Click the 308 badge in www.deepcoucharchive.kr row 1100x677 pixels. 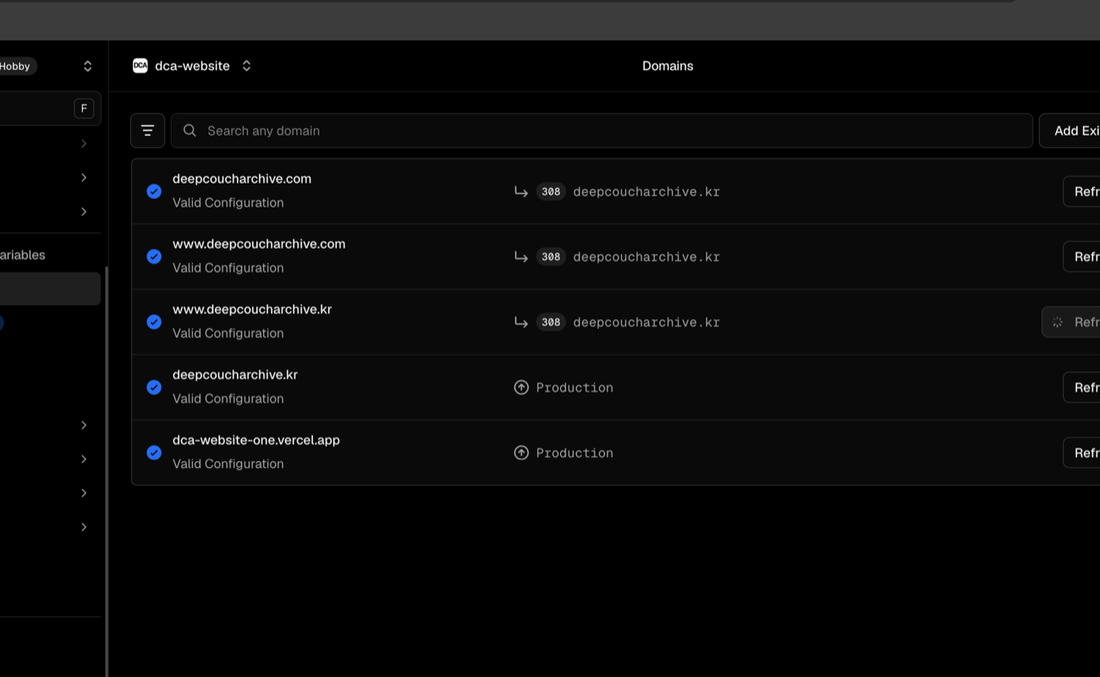pos(551,322)
